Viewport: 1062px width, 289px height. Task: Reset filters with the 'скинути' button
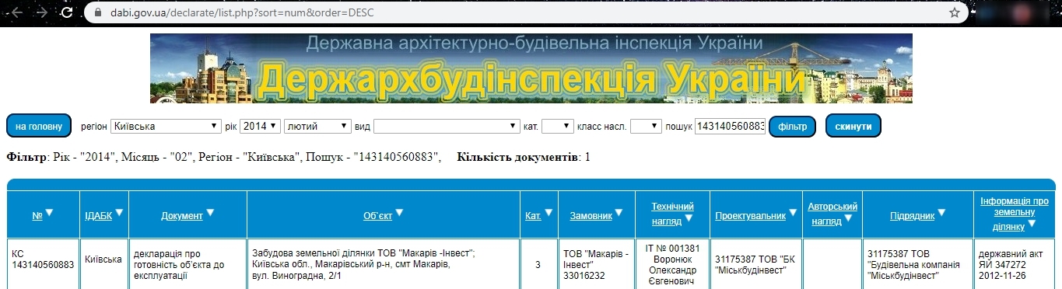click(x=853, y=126)
